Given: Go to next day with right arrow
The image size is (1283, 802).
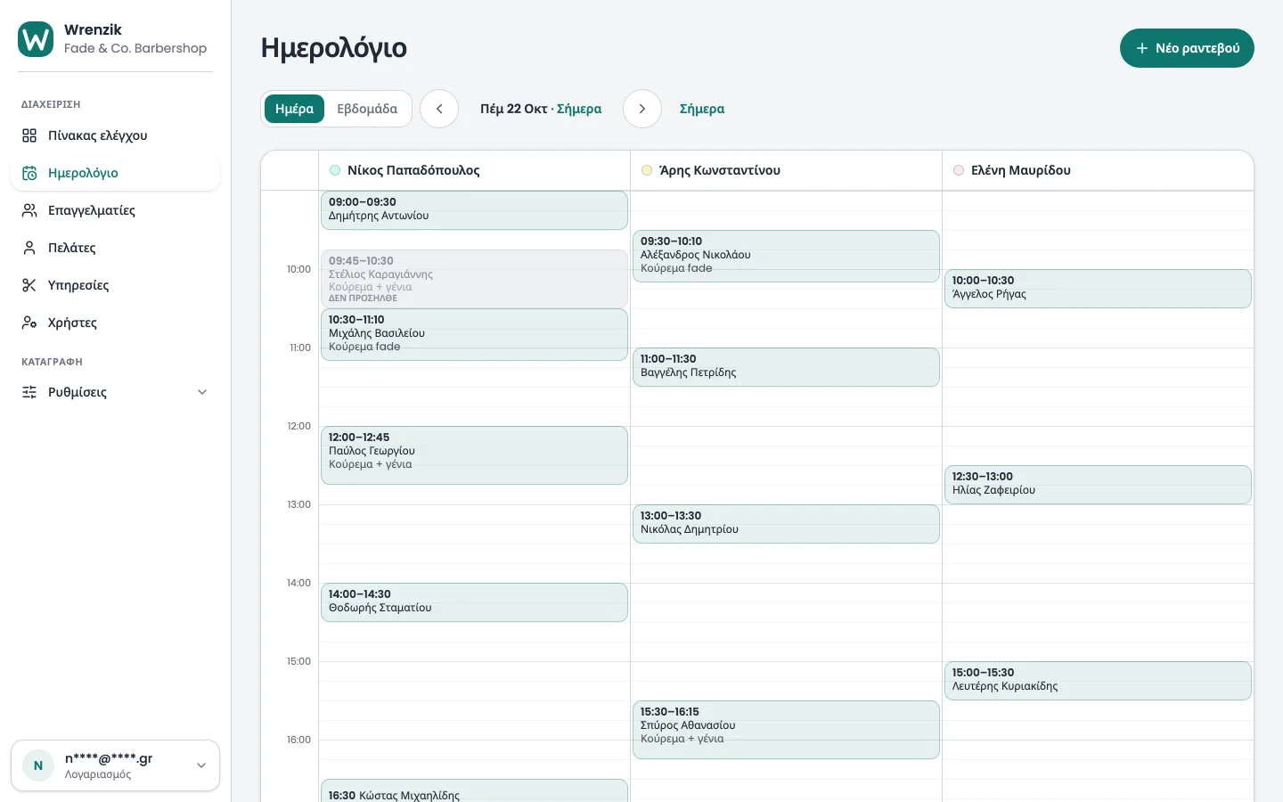Looking at the screenshot, I should click(x=642, y=109).
